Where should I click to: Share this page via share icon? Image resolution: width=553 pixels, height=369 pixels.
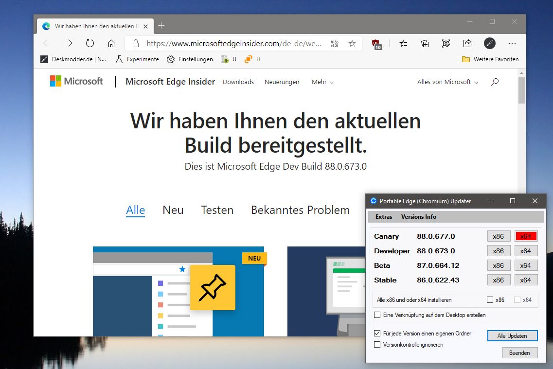[467, 43]
